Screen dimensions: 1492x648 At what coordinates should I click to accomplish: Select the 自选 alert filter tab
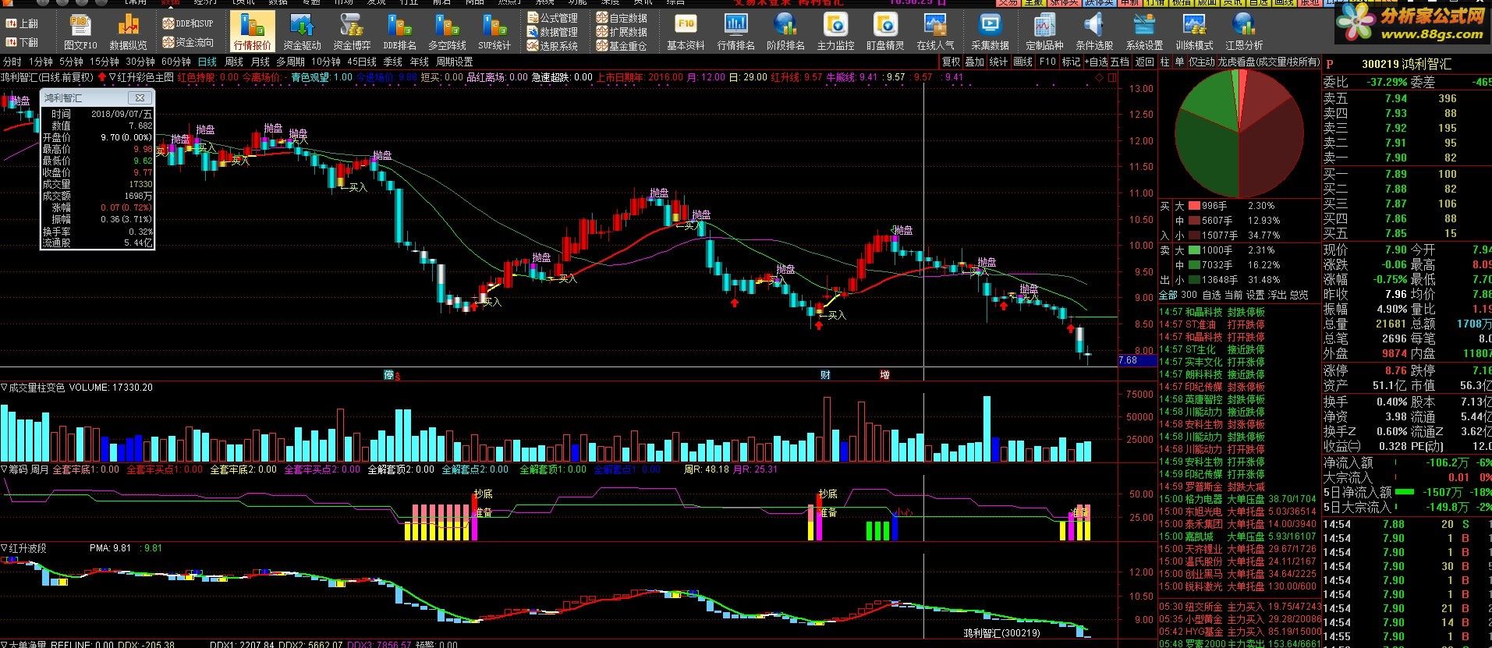tap(1211, 295)
